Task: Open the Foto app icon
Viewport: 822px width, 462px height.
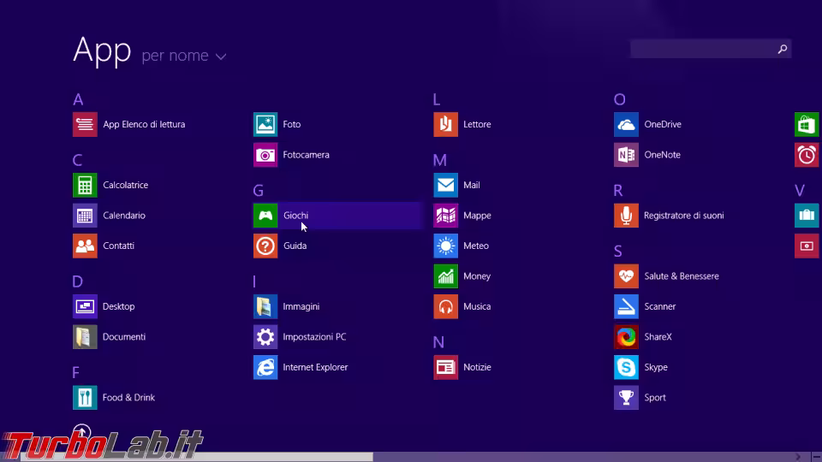Action: coord(265,124)
